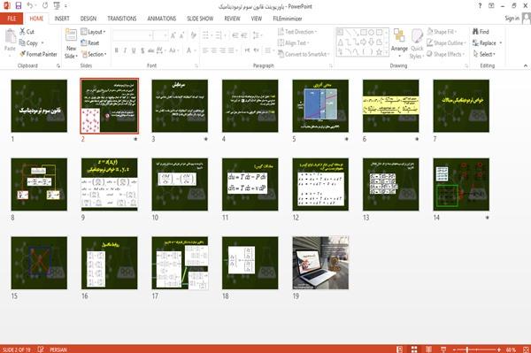Screen dimensions: 531x353
Task: Switch to the SLIDE SHOW tab
Action: coord(200,19)
